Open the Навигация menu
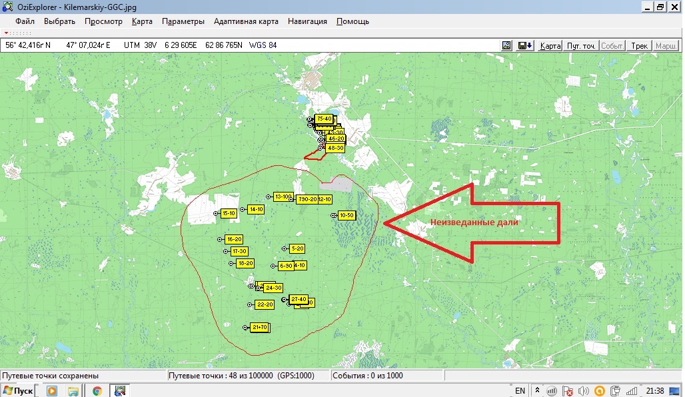685x397 pixels. 307,21
